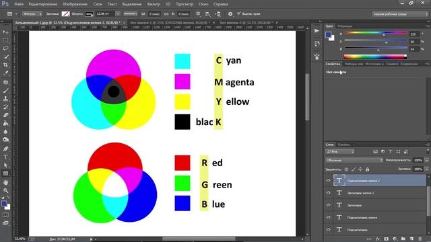This screenshot has width=431, height=242.
Task: Click the H value field 225
Action: tap(414, 34)
